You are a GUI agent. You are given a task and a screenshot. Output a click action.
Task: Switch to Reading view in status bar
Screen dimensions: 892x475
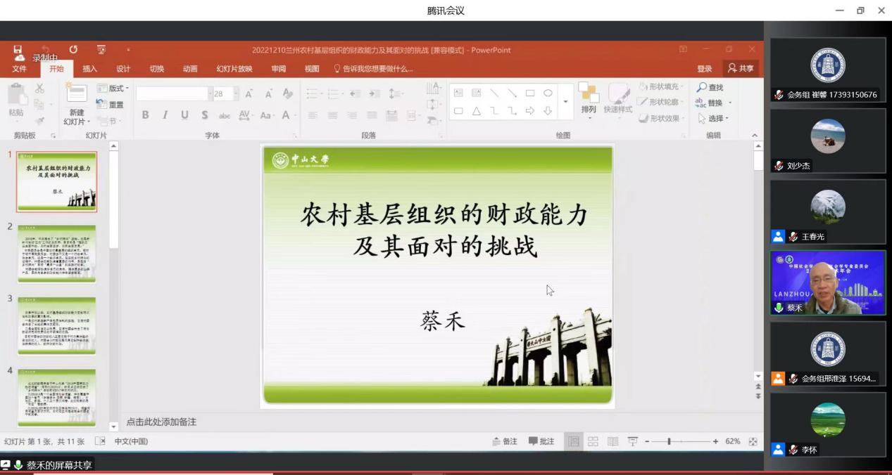(x=613, y=441)
